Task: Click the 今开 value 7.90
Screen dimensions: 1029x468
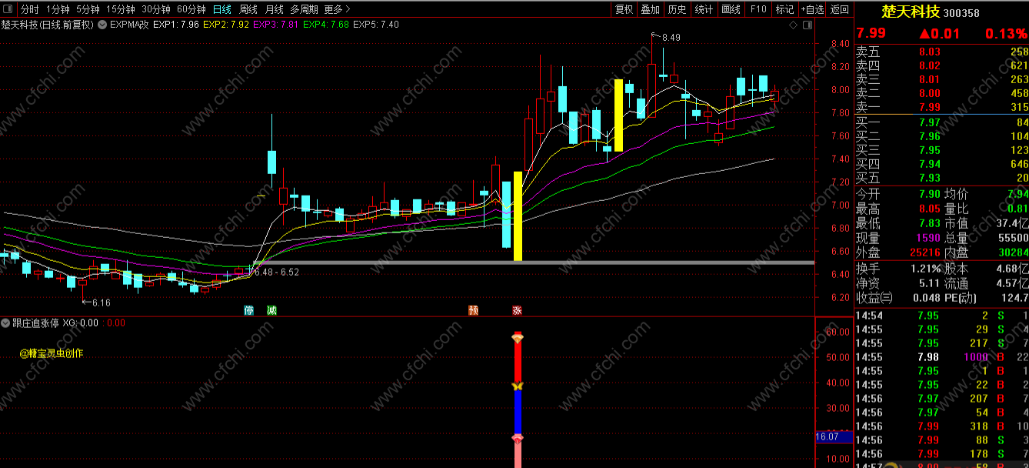Action: tap(929, 194)
